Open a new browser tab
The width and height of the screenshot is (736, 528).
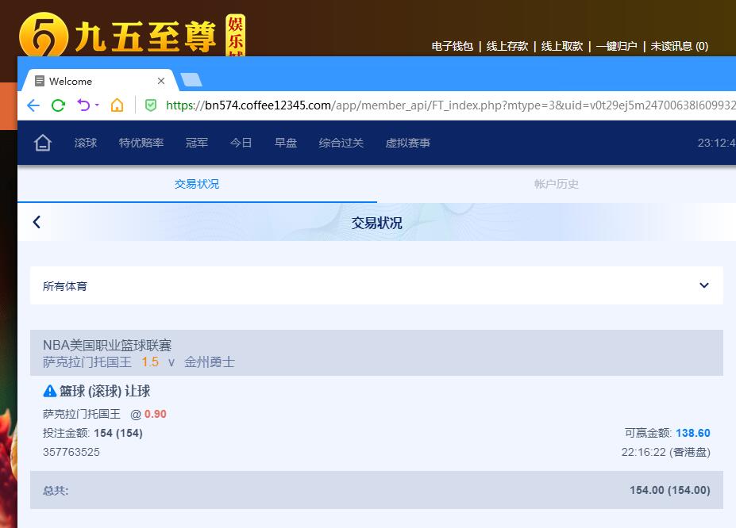[x=191, y=80]
